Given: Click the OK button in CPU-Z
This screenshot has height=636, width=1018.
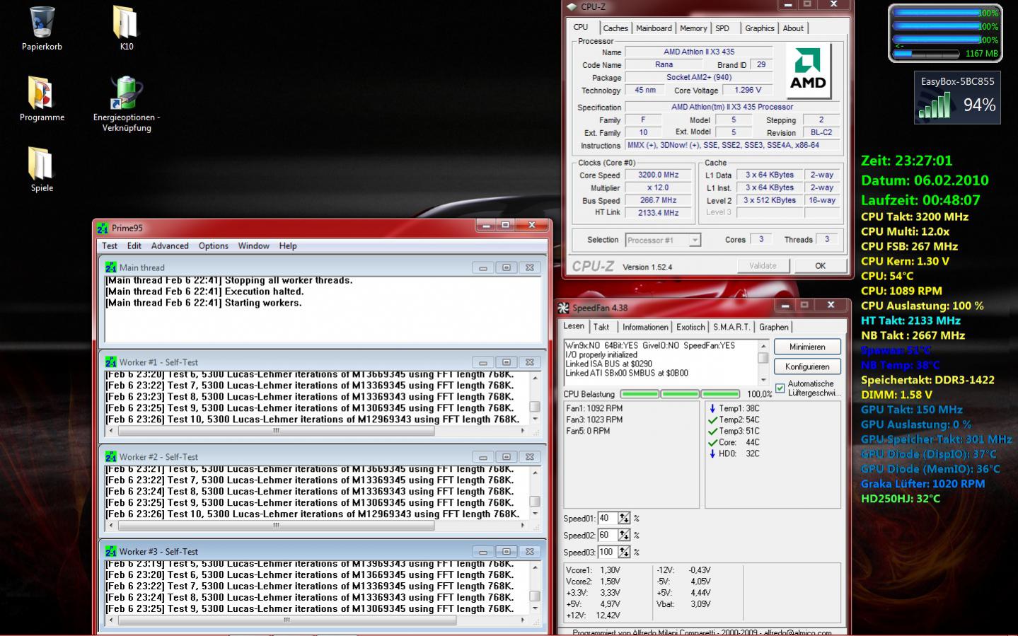Looking at the screenshot, I should [820, 266].
